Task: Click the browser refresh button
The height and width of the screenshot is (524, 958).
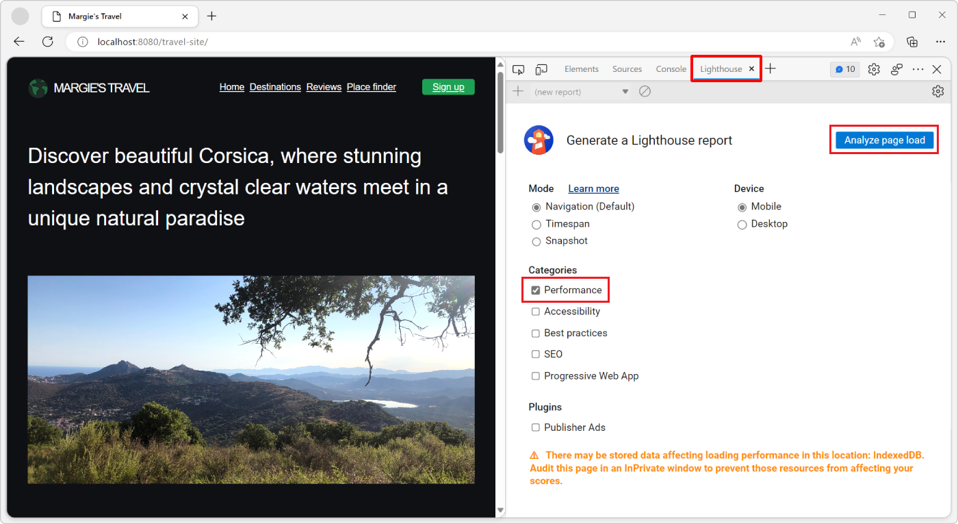Action: [x=47, y=41]
